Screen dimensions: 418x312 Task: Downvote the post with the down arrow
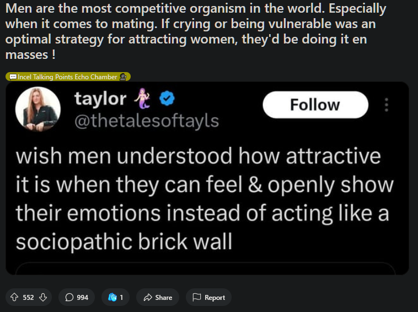coord(43,297)
